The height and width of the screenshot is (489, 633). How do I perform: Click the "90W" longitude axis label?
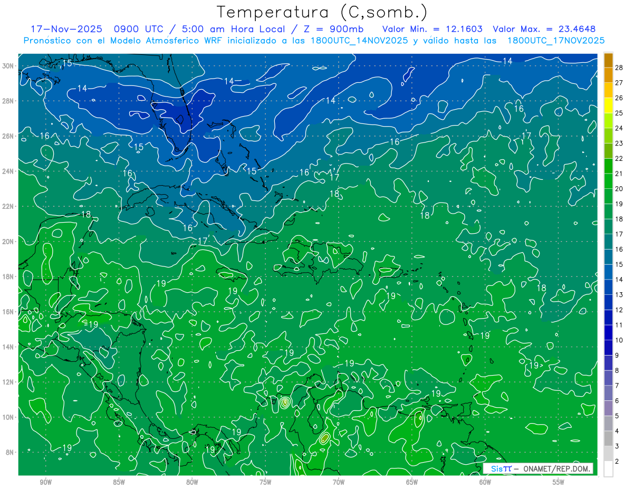[x=45, y=482]
